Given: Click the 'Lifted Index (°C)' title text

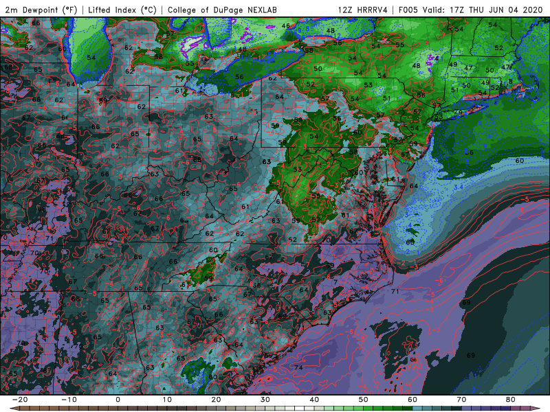Looking at the screenshot, I should [122, 10].
